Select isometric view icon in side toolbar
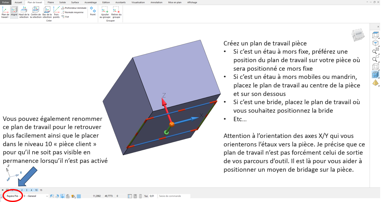 tap(375, 43)
